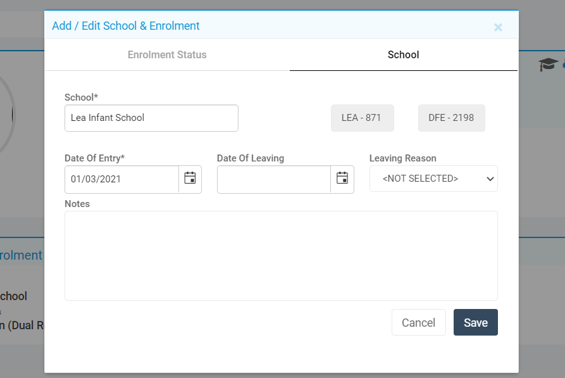Click the School name input field

pyautogui.click(x=151, y=118)
